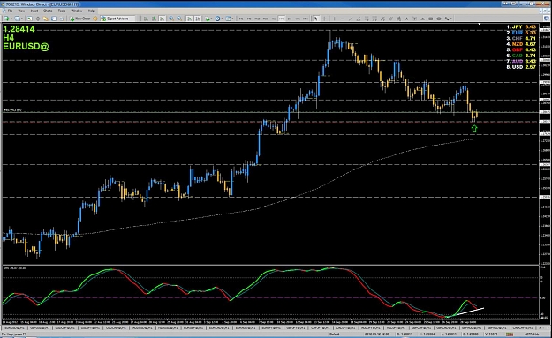Viewport: 552px width, 338px height.
Task: Toggle the Data Window panel
Action: coord(38,19)
